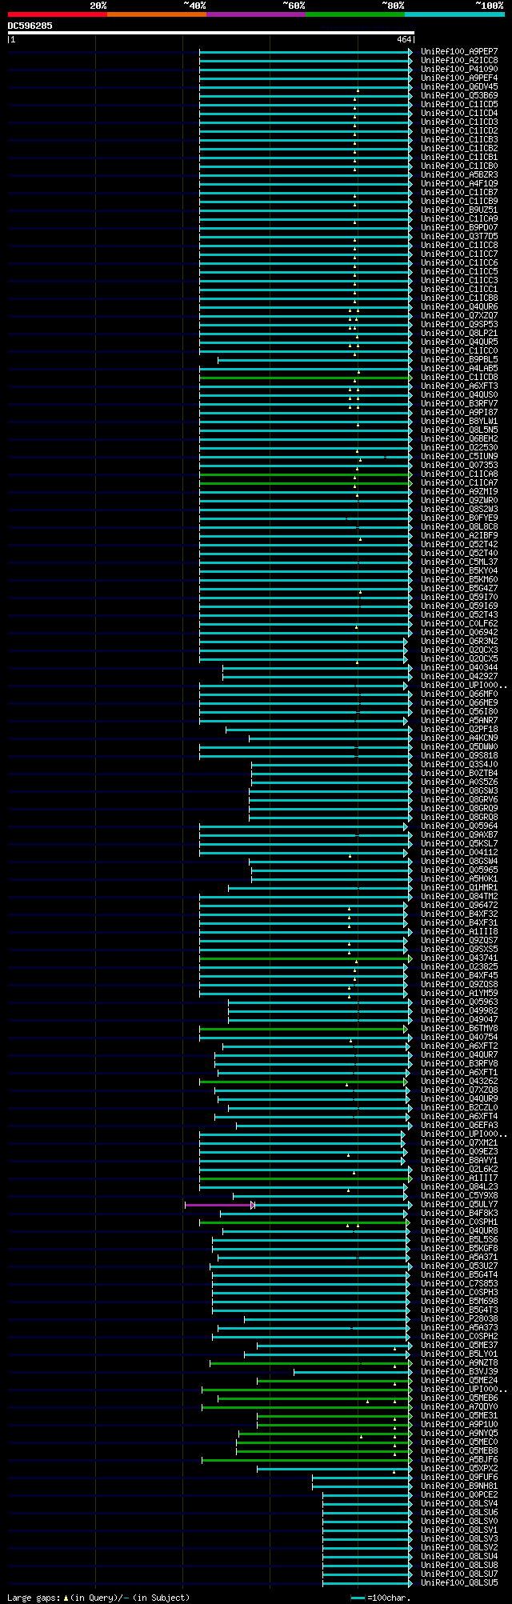This screenshot has height=1604, width=512.
Task: Open hit UniRef100_P41090
Action: (459, 70)
